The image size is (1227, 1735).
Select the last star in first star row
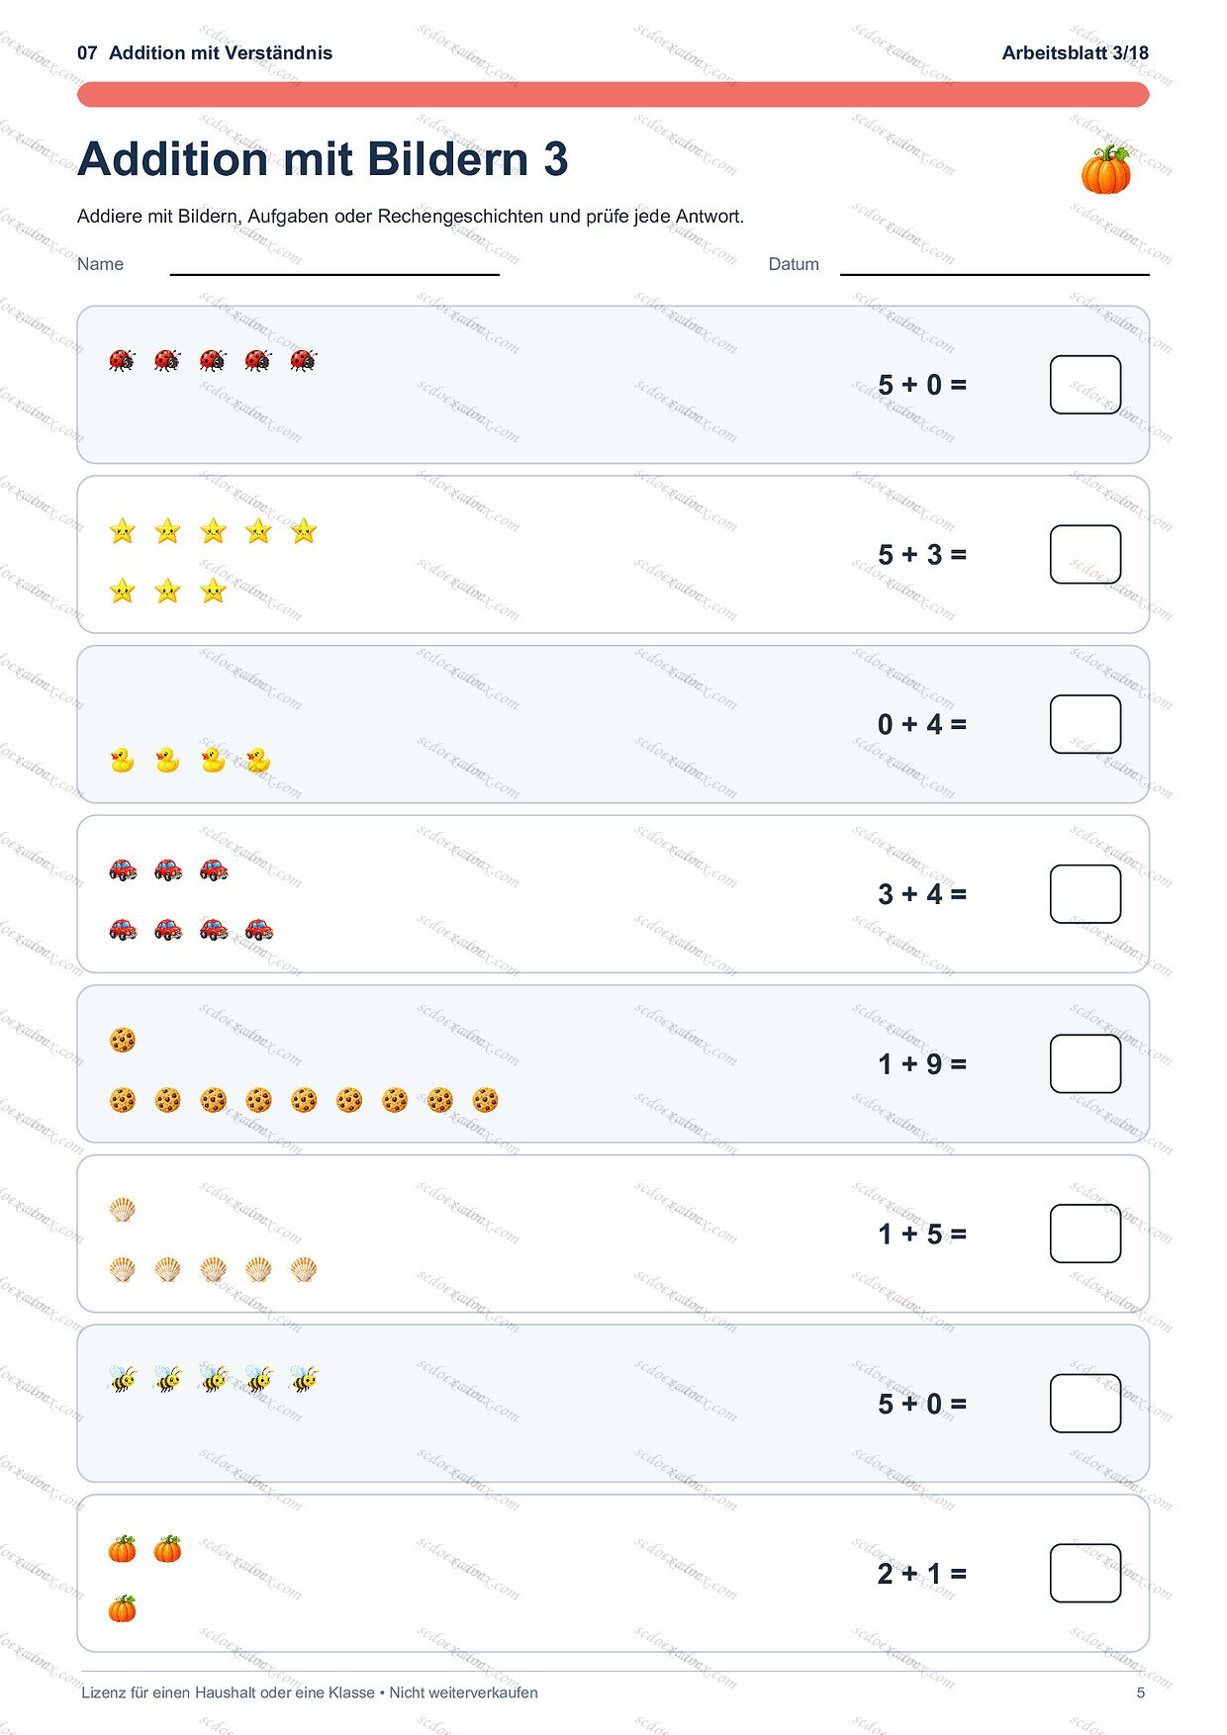[304, 531]
